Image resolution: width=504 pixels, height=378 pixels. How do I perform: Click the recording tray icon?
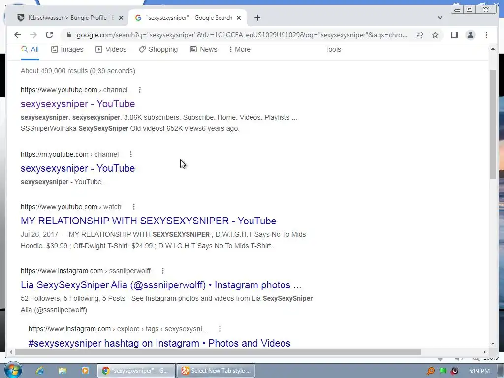[x=454, y=371]
